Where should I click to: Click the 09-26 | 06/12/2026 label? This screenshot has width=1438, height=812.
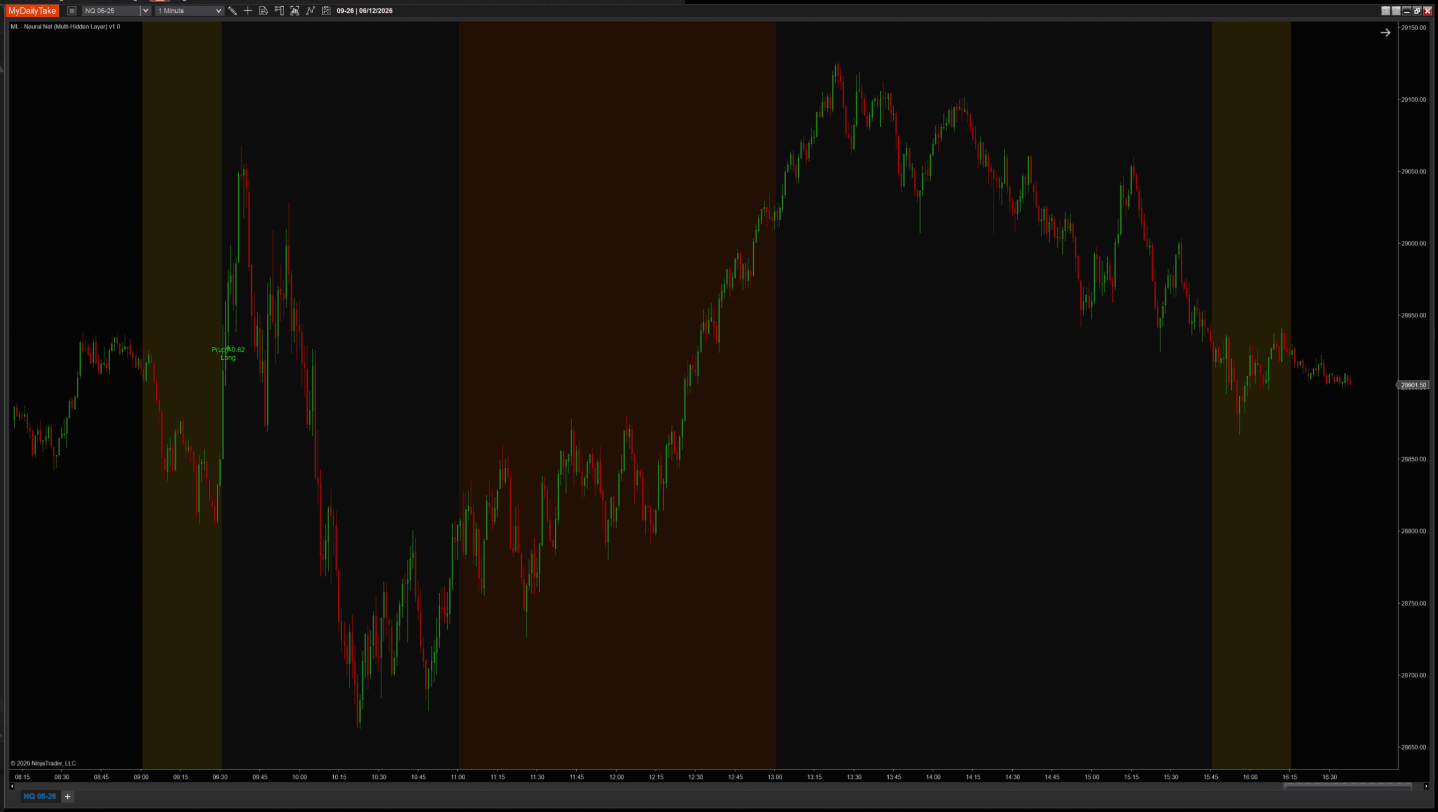coord(365,11)
